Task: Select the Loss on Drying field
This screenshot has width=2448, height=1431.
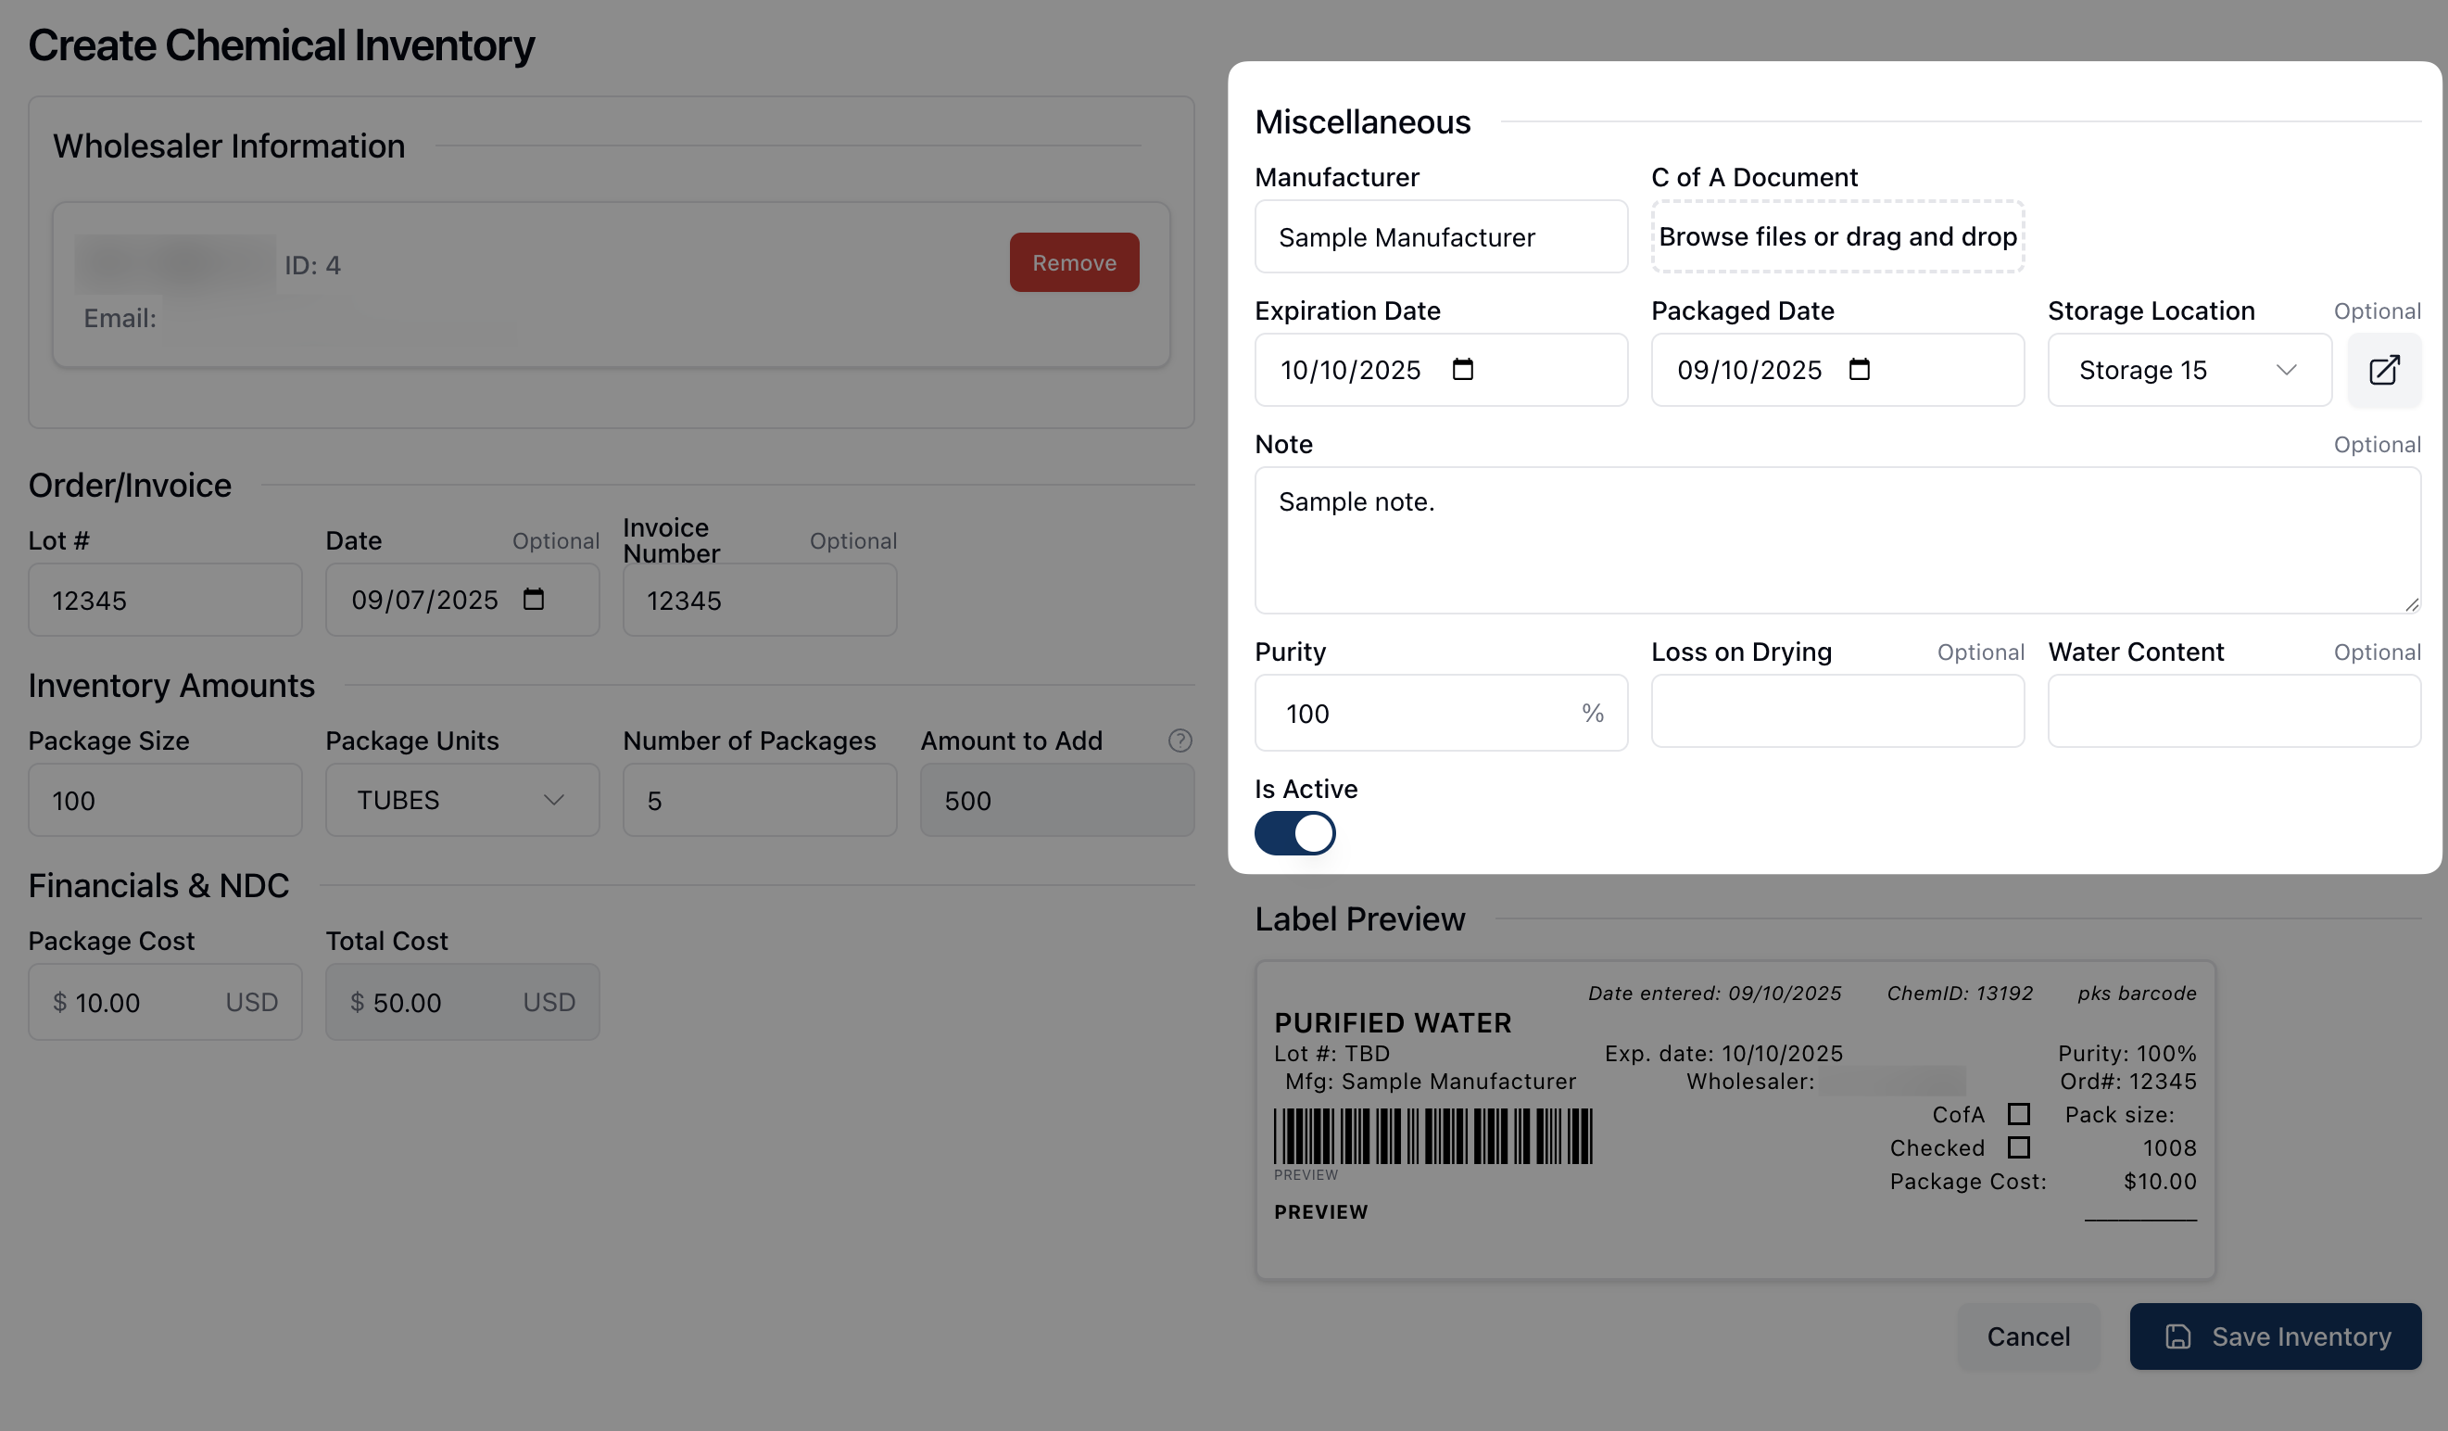Action: (x=1837, y=711)
